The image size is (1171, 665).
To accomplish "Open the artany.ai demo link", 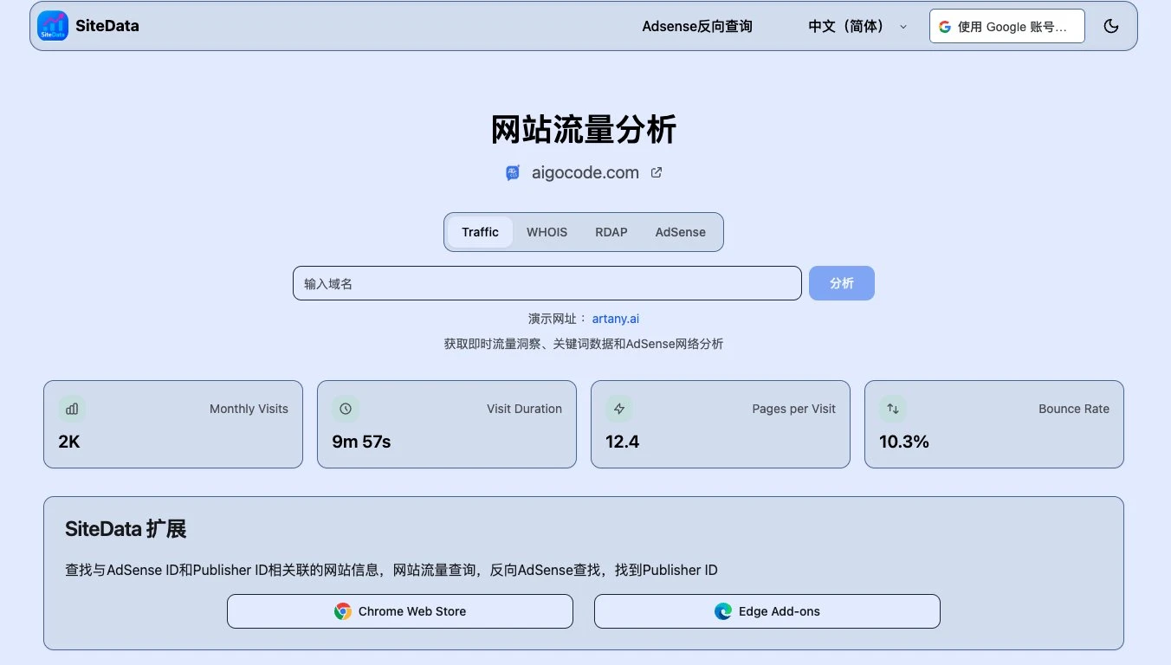I will pos(615,318).
